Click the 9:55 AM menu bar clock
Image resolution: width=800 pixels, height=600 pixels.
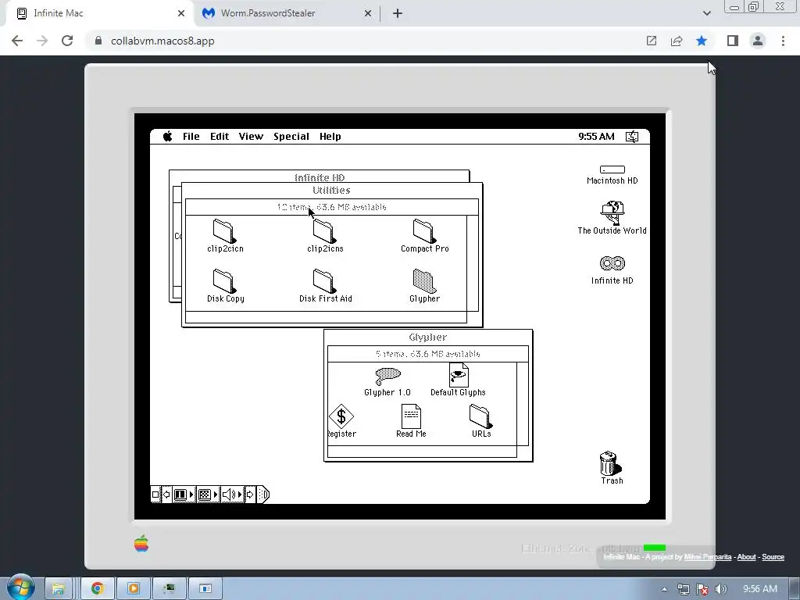(x=596, y=136)
